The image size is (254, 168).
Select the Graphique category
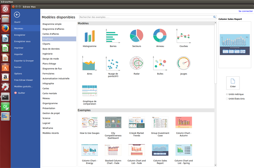pos(59,39)
